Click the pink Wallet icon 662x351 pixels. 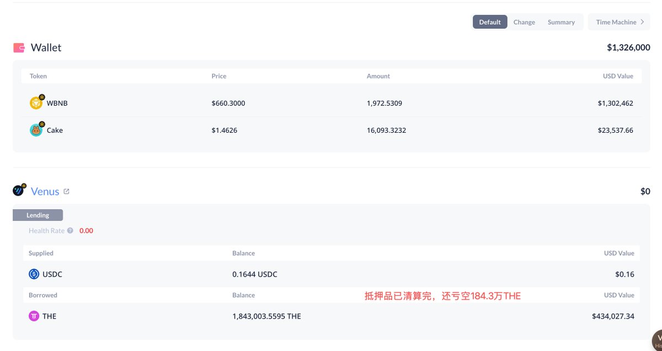pos(19,48)
